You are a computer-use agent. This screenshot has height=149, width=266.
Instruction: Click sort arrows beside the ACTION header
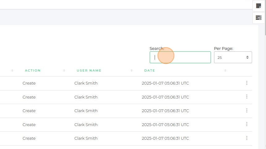[x=64, y=71]
